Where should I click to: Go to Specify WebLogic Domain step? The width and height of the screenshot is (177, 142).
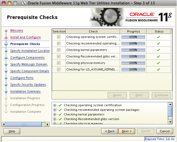[29, 64]
